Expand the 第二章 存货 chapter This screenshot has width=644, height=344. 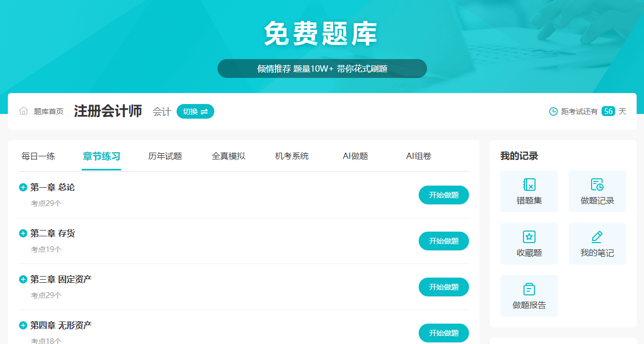pyautogui.click(x=23, y=233)
